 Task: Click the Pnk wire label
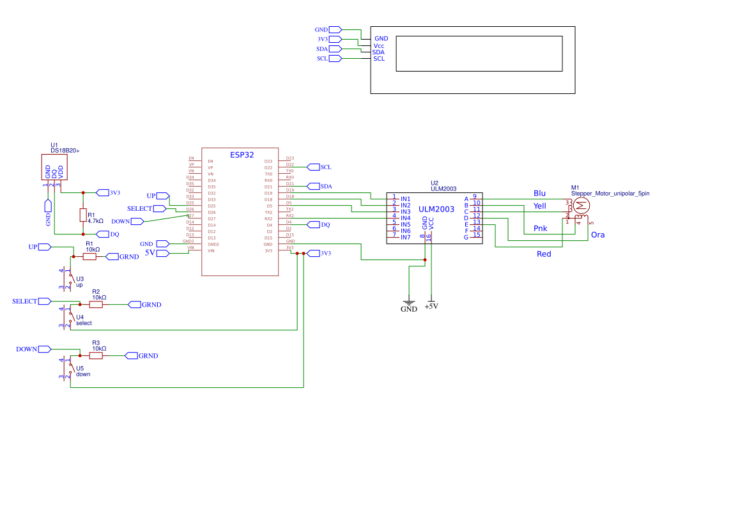coord(540,229)
